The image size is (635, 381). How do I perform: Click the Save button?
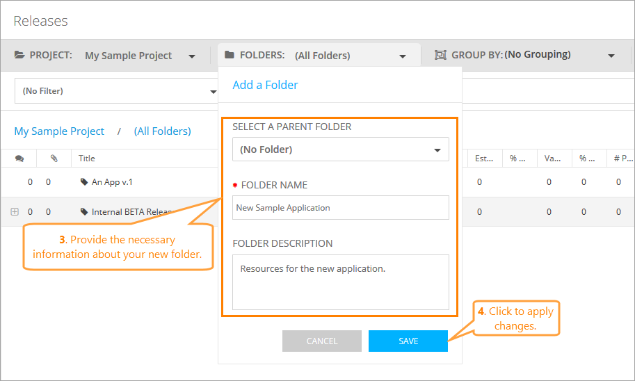click(x=408, y=341)
